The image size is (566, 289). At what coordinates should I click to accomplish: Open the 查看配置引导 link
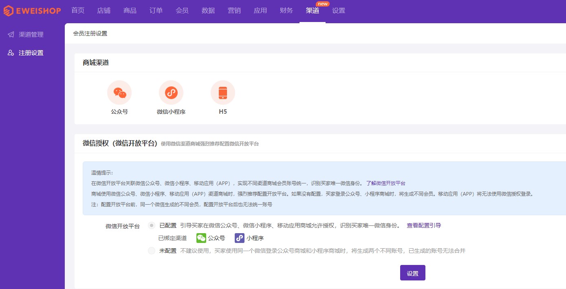424,225
